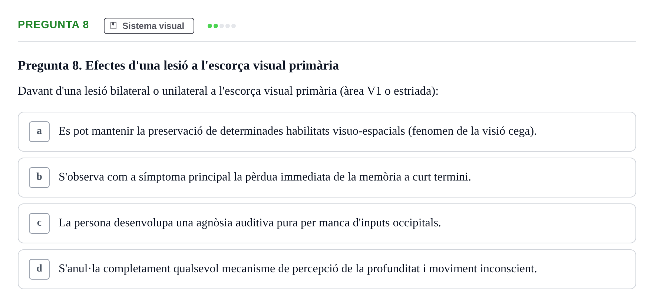Click the letter d answer badge
This screenshot has width=654, height=307.
pos(39,269)
